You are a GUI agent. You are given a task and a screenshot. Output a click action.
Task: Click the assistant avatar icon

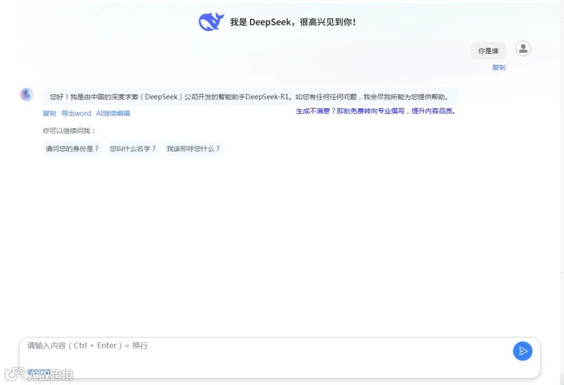click(x=27, y=94)
